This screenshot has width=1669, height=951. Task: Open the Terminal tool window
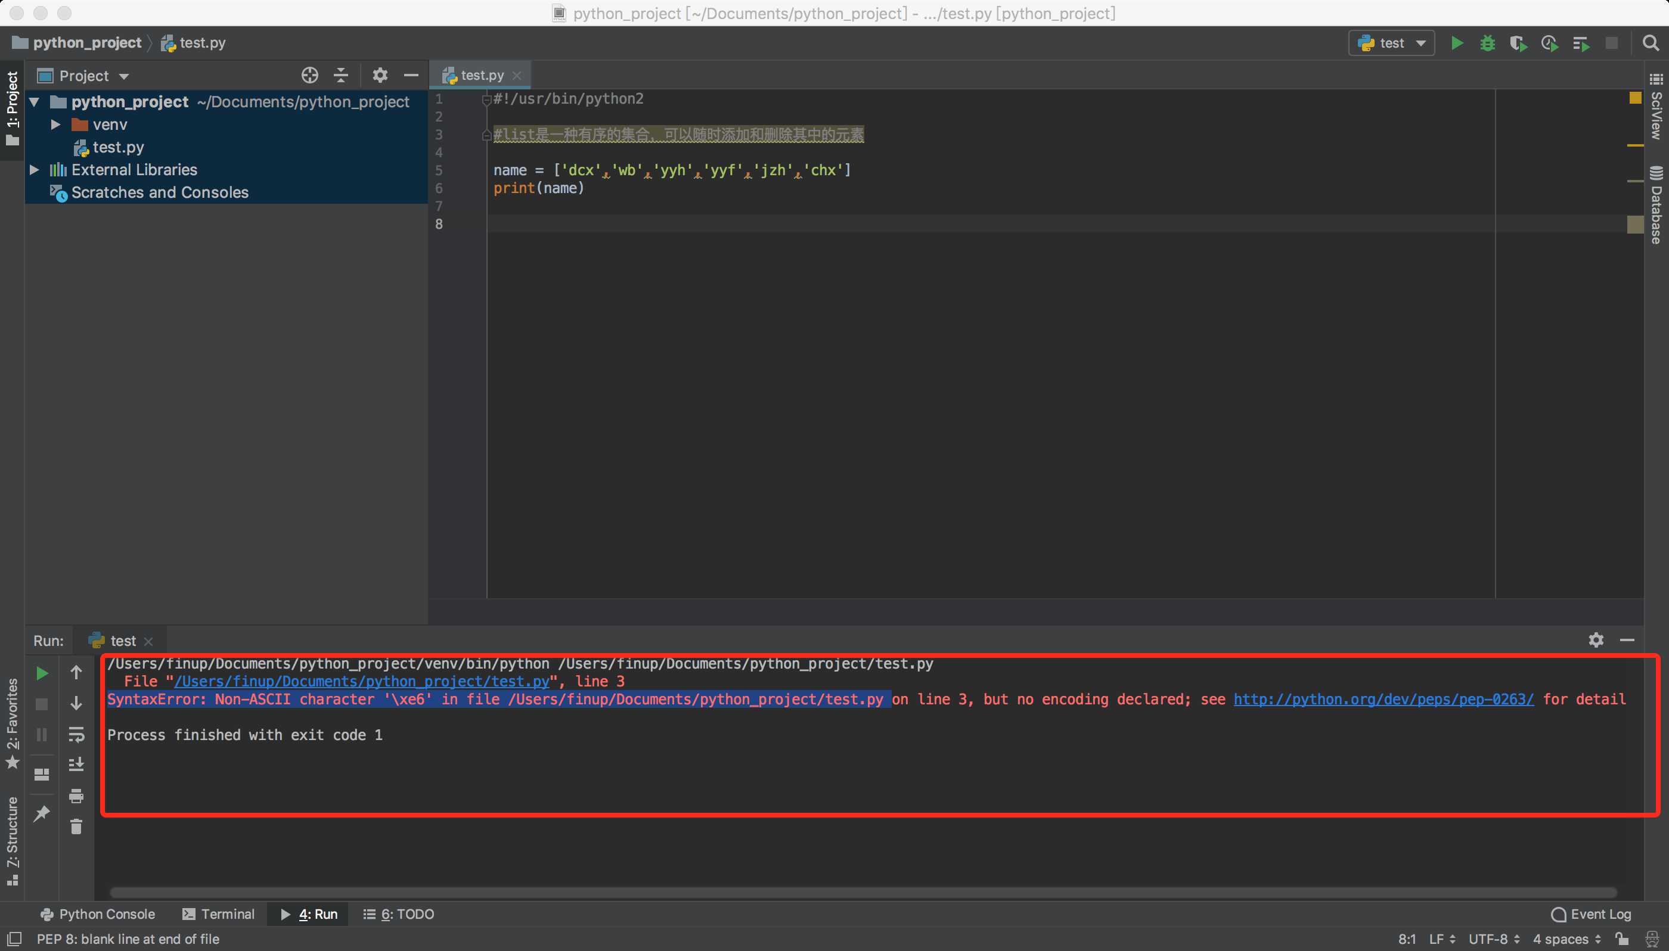click(x=218, y=914)
